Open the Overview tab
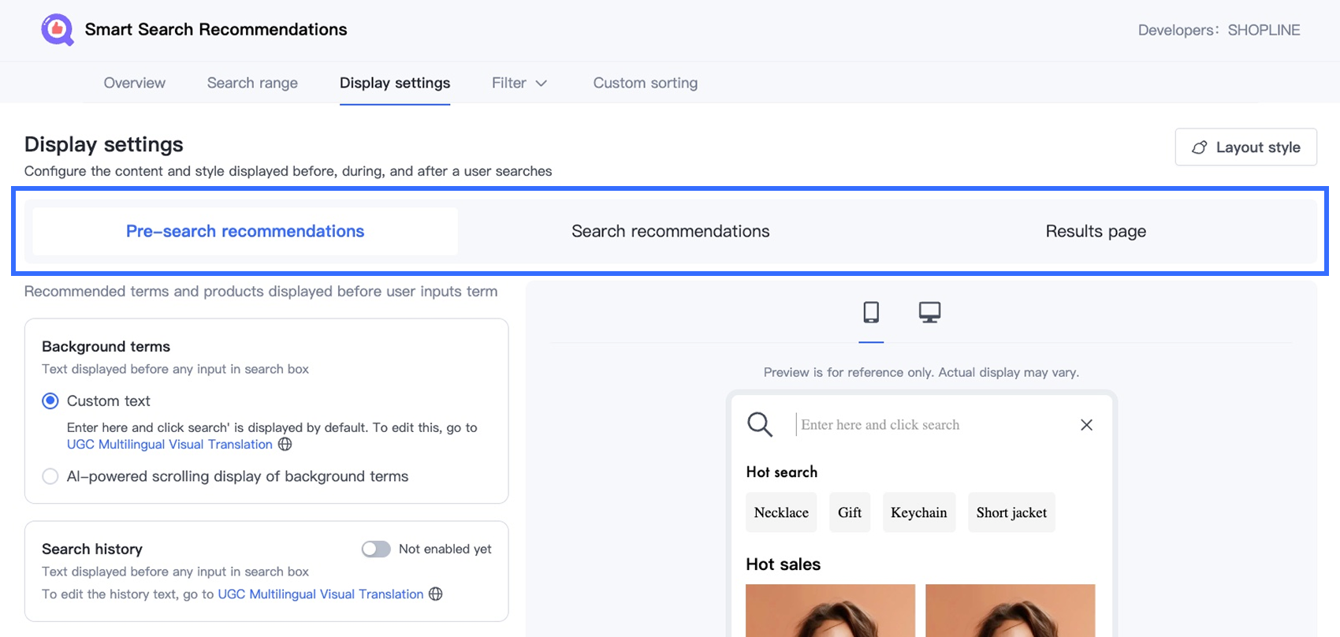1340x637 pixels. pyautogui.click(x=135, y=83)
